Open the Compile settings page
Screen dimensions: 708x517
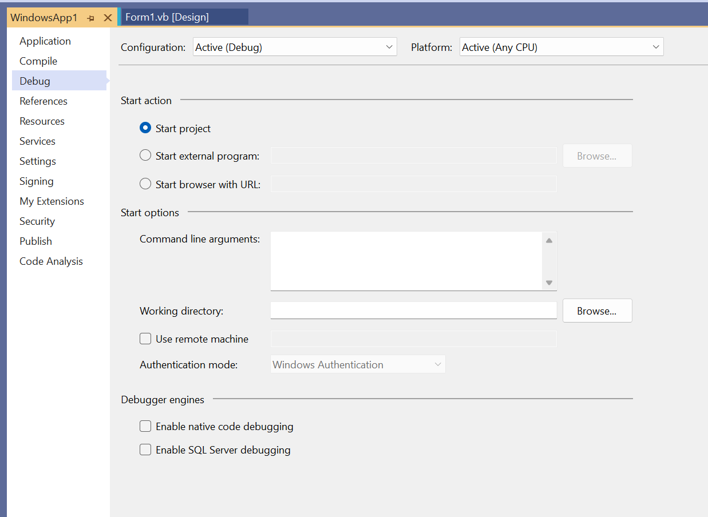pos(38,61)
